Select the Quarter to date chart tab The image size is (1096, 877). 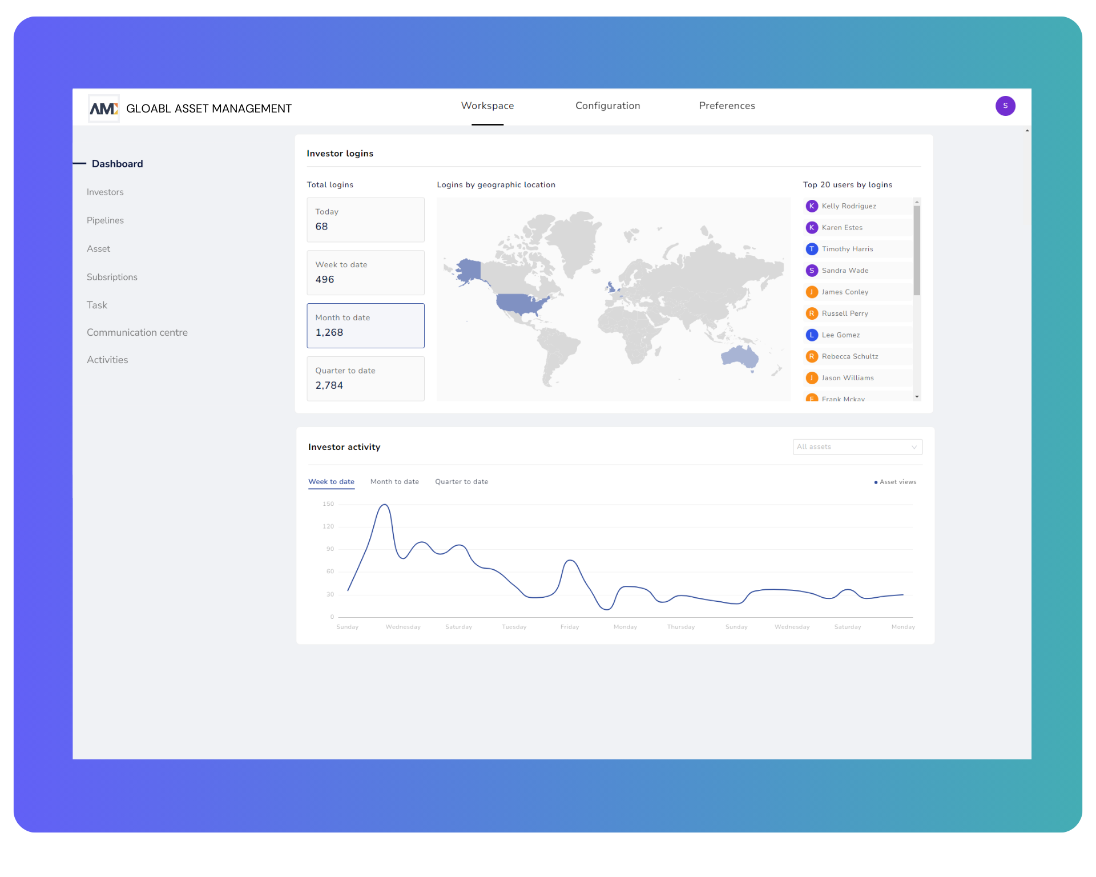[461, 482]
